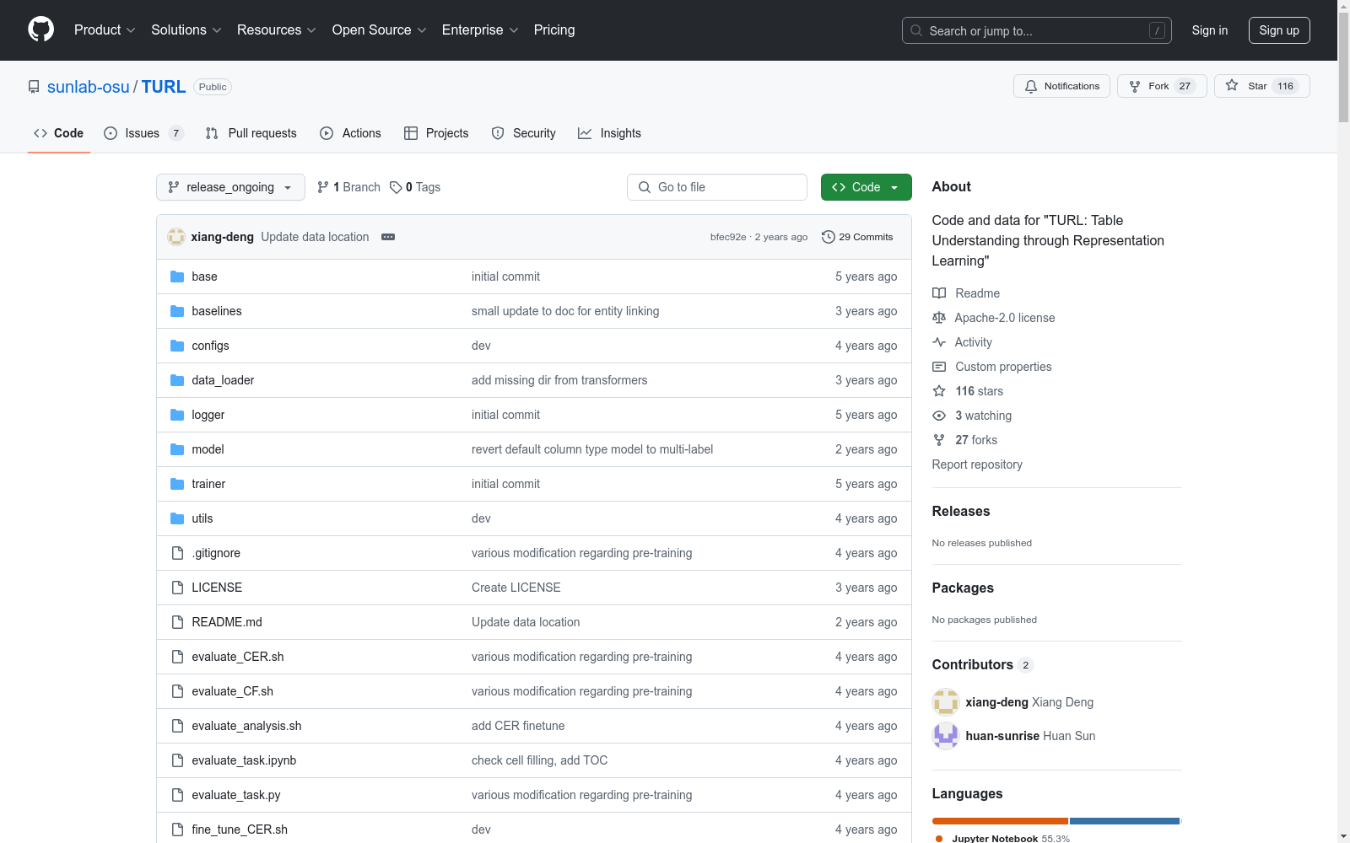The image size is (1350, 843).
Task: Click xiang-deng avatar in the commit header
Action: point(176,237)
